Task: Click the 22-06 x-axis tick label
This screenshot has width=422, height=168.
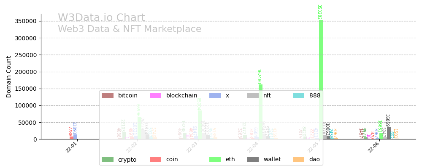Action: coord(373,147)
